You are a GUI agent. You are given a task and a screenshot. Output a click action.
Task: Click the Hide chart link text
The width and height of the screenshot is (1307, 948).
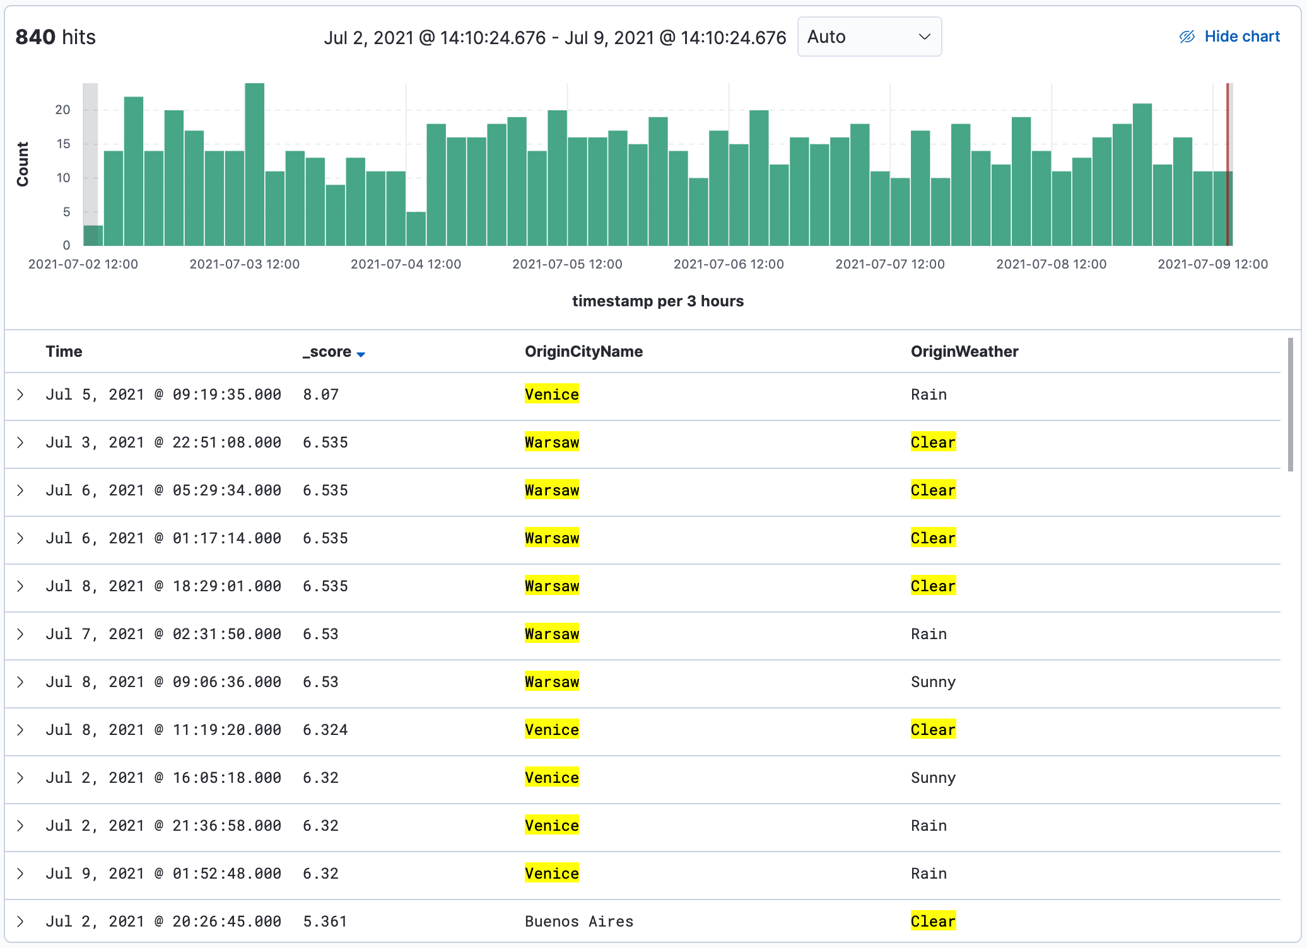(x=1241, y=37)
